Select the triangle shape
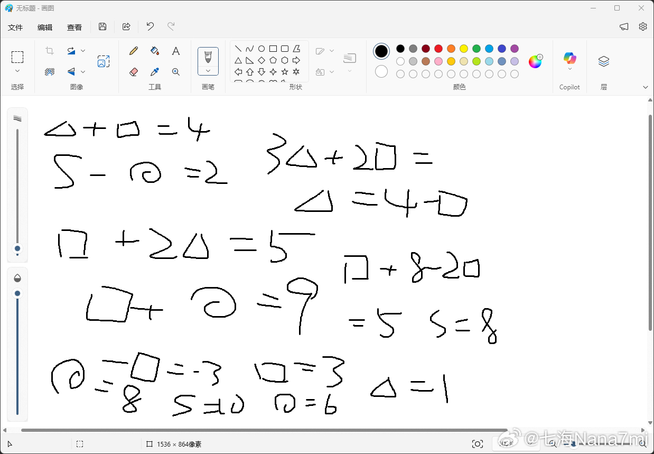 [x=238, y=60]
